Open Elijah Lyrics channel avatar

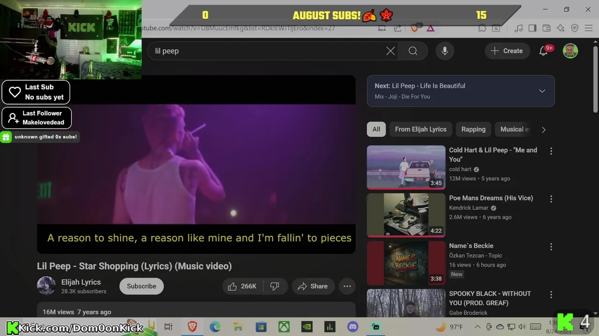click(46, 286)
